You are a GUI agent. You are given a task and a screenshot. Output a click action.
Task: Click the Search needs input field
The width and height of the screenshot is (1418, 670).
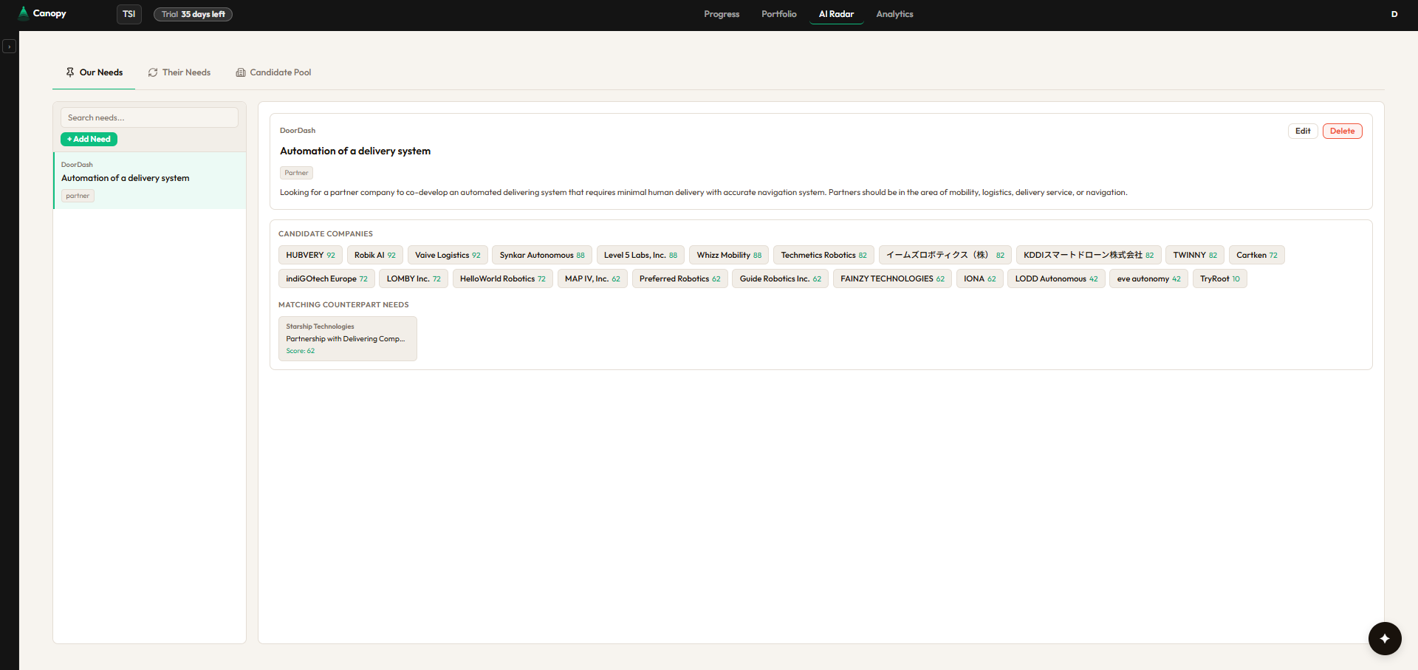pyautogui.click(x=149, y=117)
